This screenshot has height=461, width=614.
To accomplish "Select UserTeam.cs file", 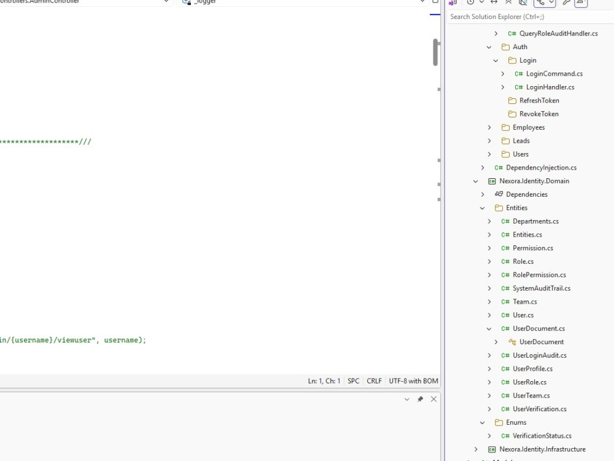I will 531,395.
